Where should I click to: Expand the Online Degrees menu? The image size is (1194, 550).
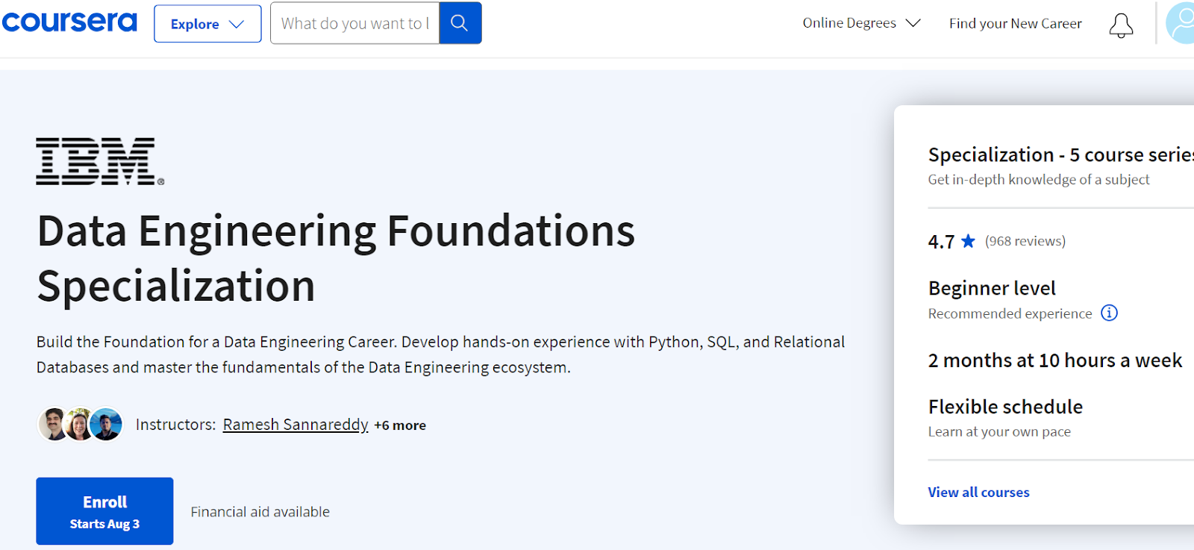[x=861, y=23]
